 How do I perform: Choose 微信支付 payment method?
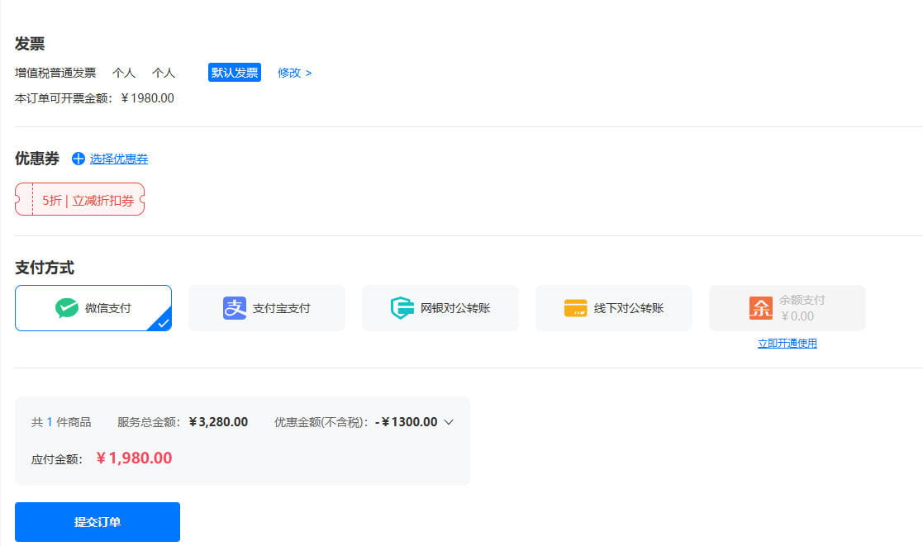pos(93,308)
